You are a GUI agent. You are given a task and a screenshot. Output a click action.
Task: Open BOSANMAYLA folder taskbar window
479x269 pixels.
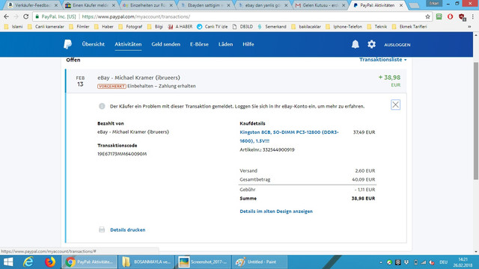[x=147, y=262]
